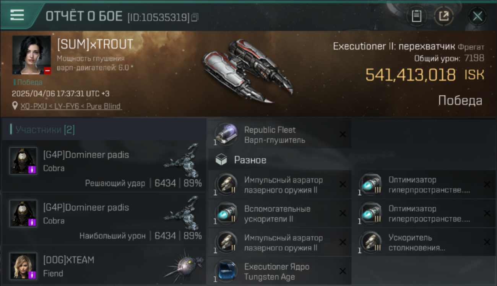Open the clipboard report icon
This screenshot has width=497, height=286.
coord(416,16)
